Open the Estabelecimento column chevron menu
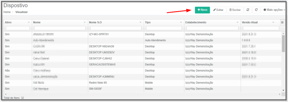 237,22
